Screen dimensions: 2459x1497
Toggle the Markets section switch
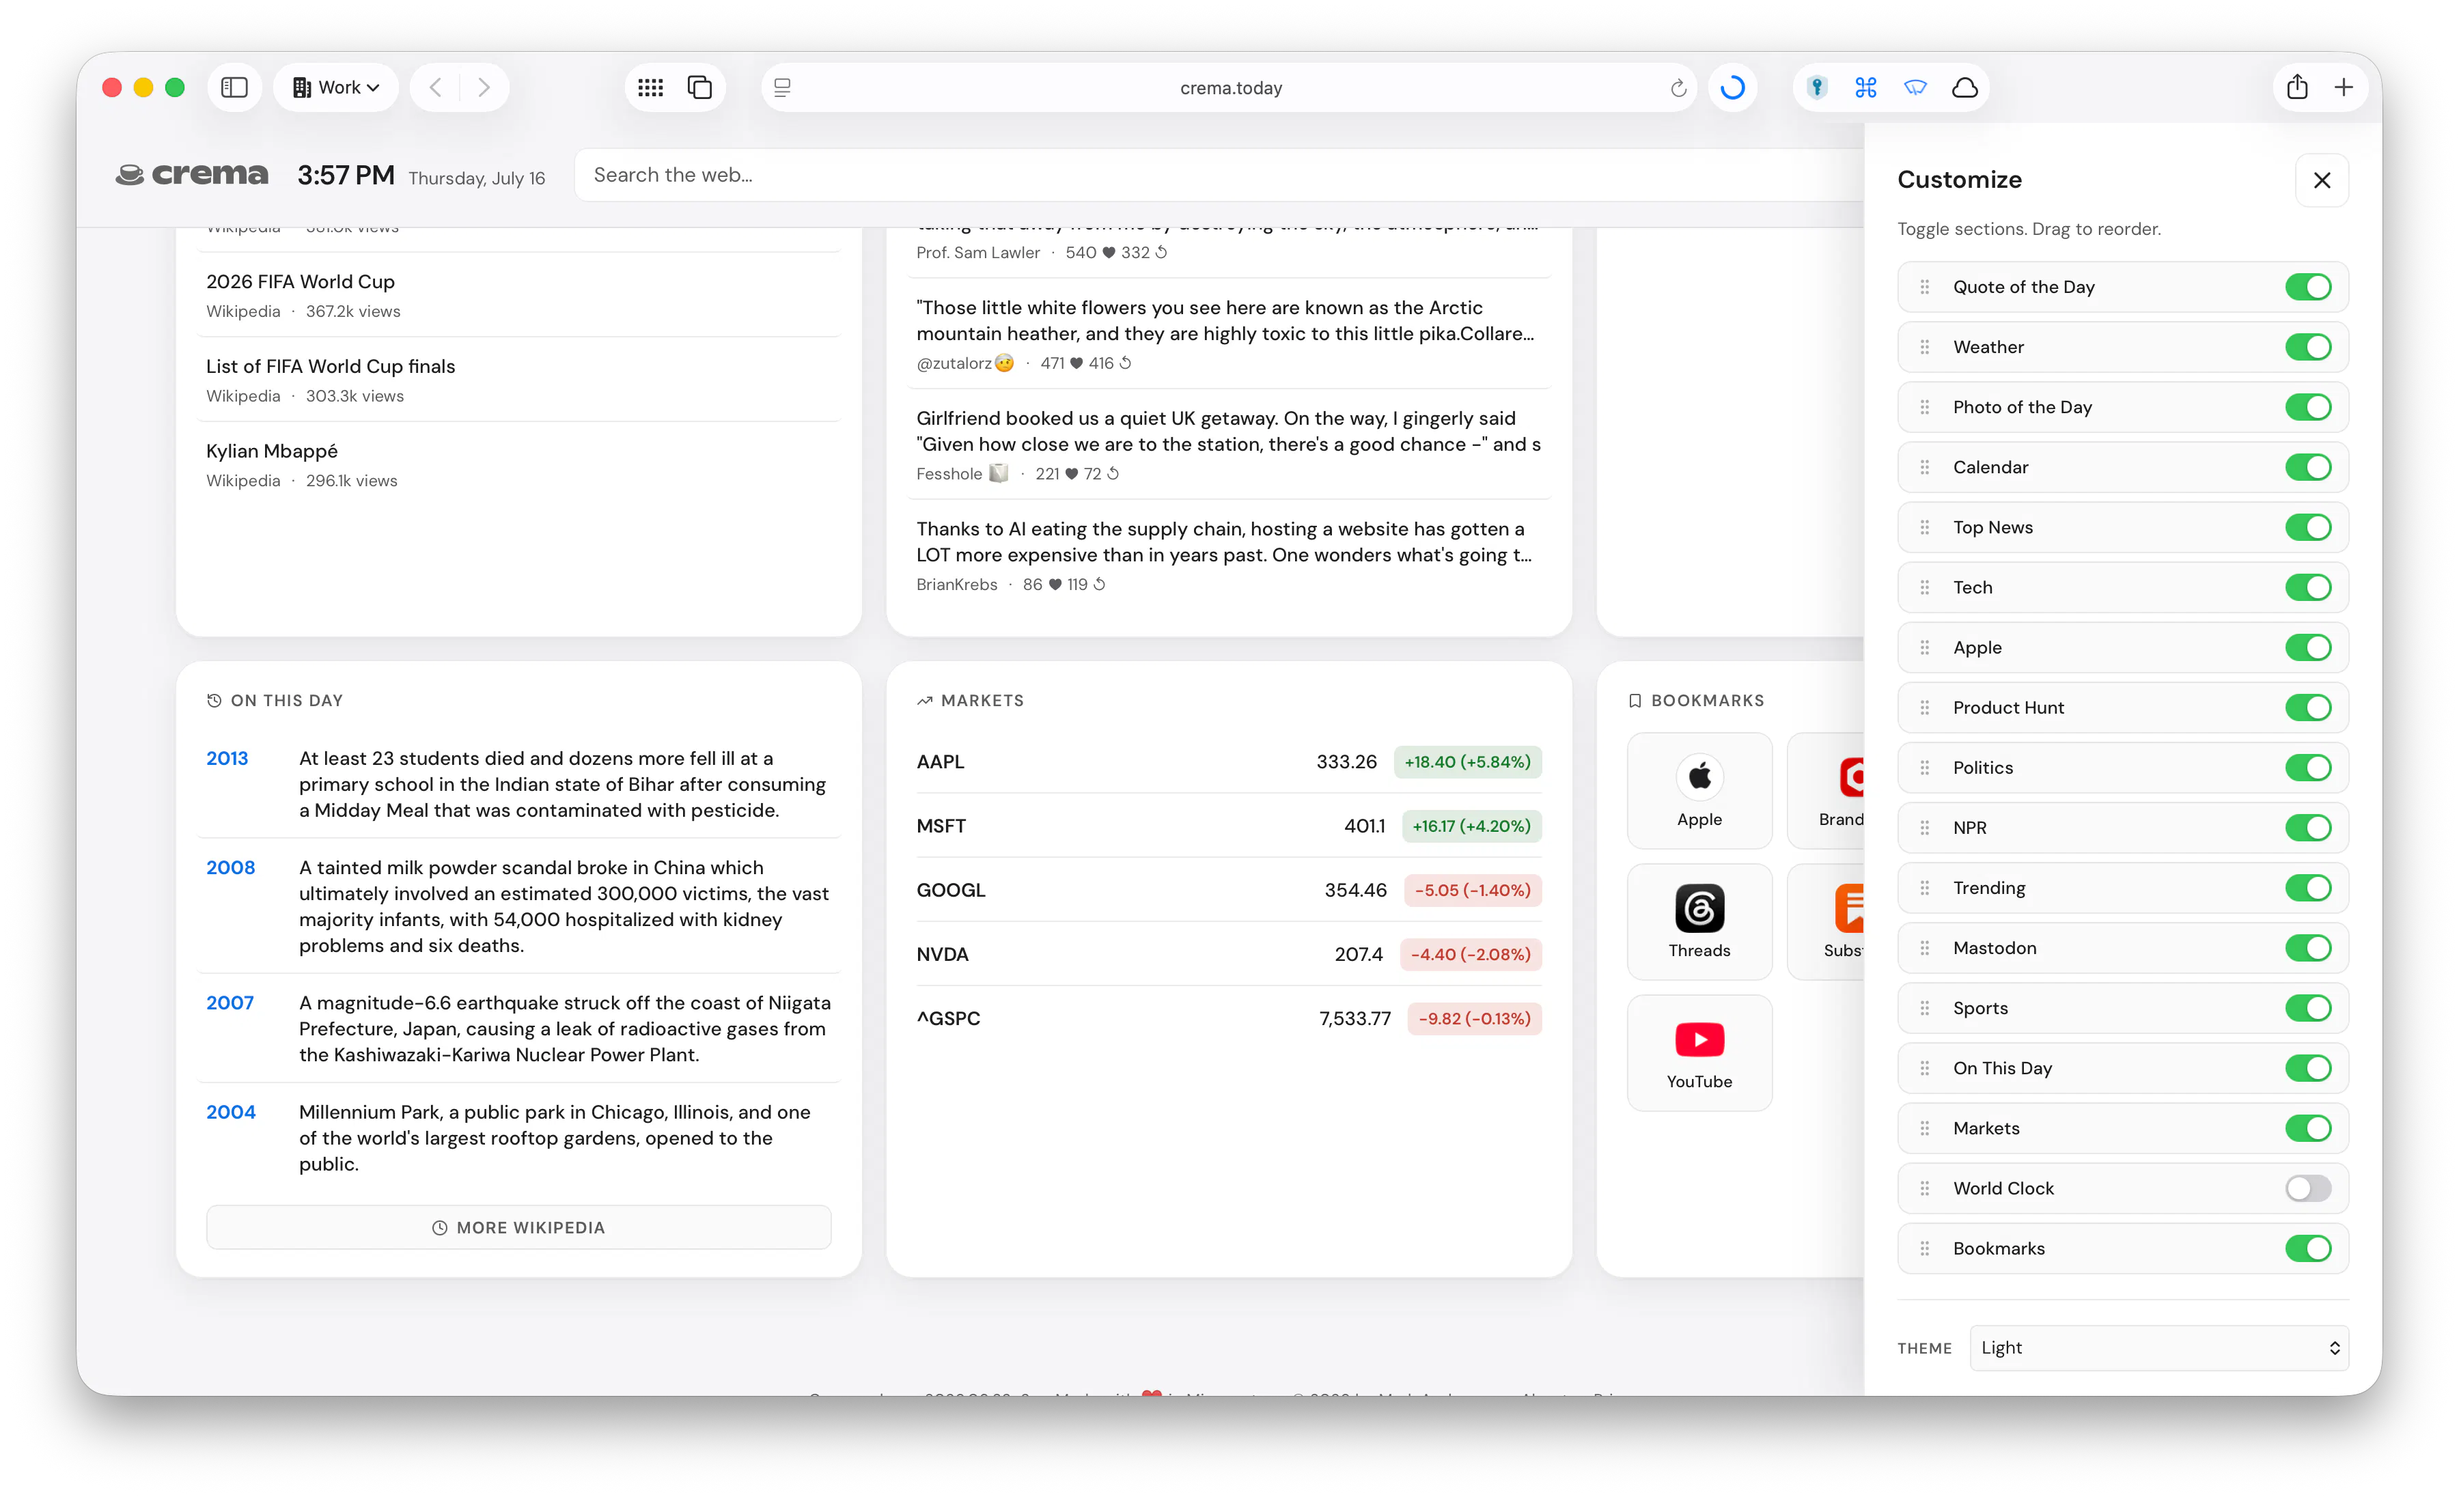2307,1129
